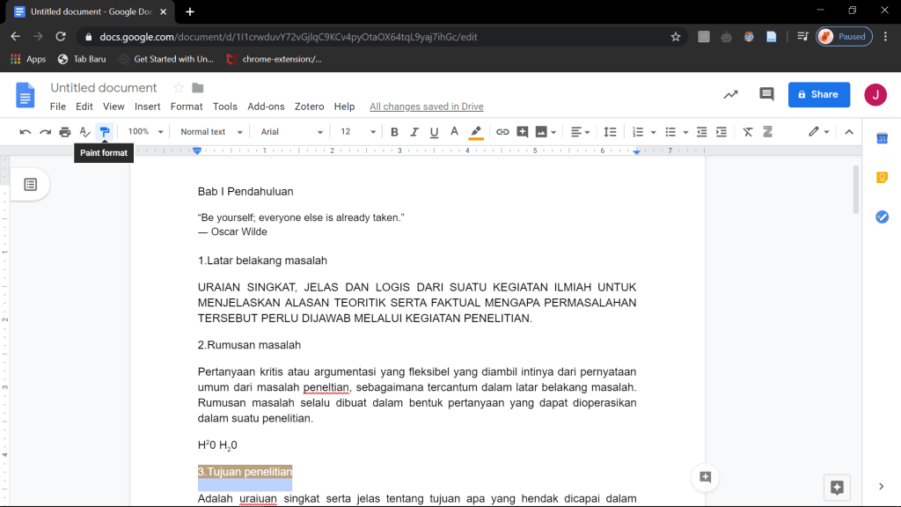Activate the Paint format tool
The height and width of the screenshot is (507, 901).
click(x=105, y=132)
